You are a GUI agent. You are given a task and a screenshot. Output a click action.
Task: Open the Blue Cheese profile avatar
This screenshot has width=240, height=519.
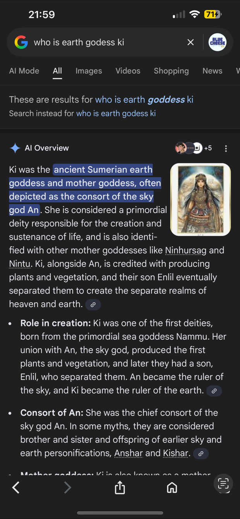pyautogui.click(x=218, y=42)
